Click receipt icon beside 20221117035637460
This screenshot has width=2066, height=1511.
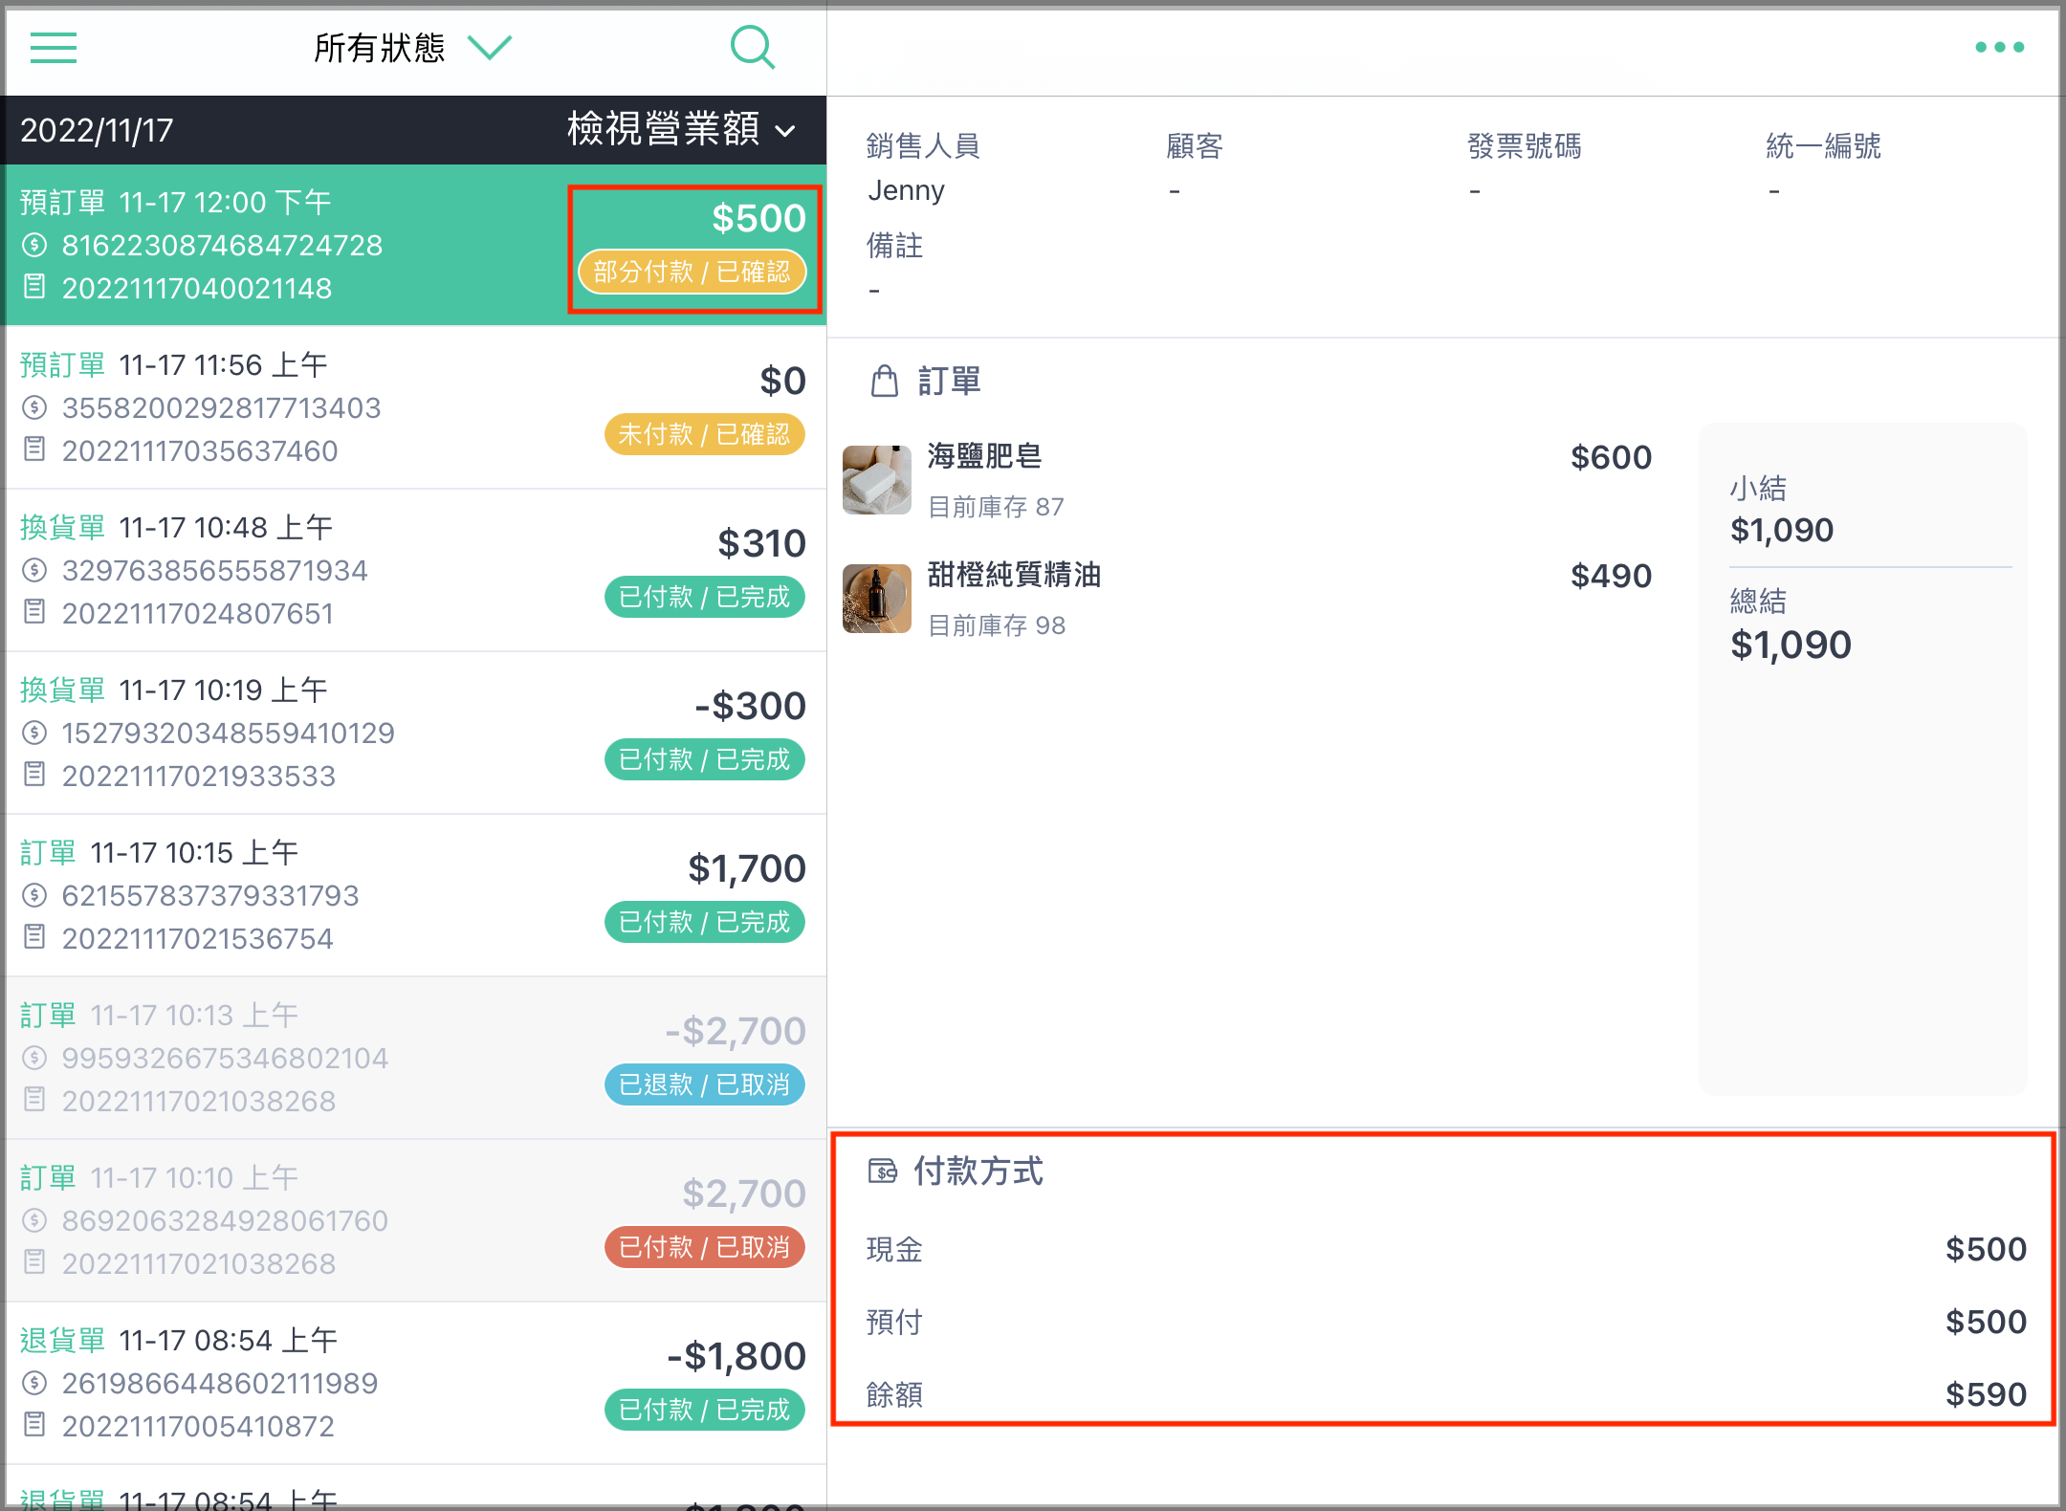click(x=34, y=449)
